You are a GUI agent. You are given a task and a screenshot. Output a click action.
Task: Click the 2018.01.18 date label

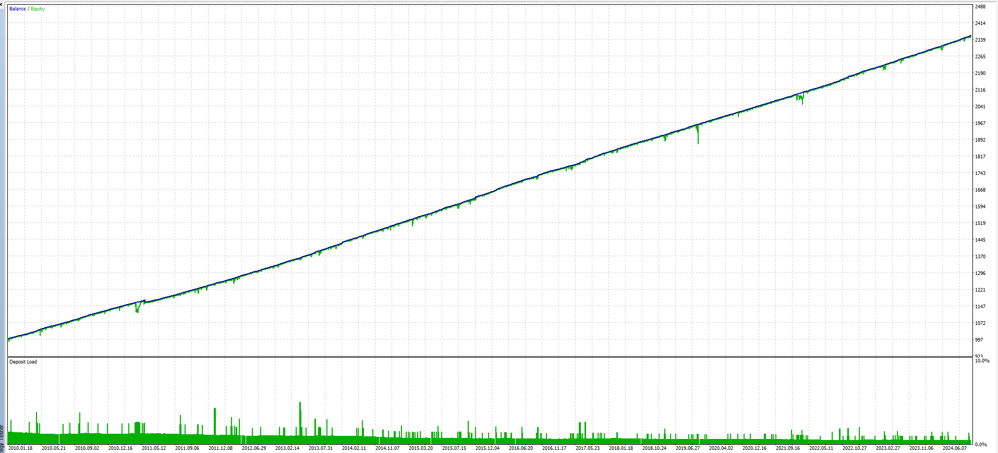pyautogui.click(x=621, y=448)
